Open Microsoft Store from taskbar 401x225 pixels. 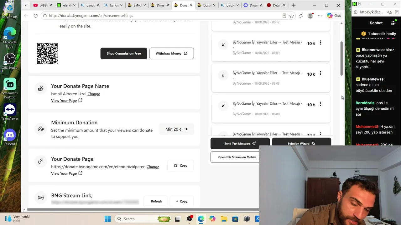click(x=235, y=219)
